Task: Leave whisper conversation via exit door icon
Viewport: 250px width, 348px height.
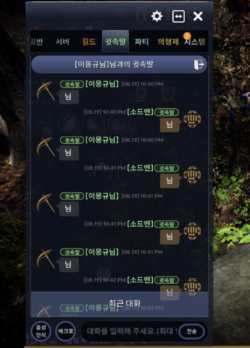Action: (199, 65)
